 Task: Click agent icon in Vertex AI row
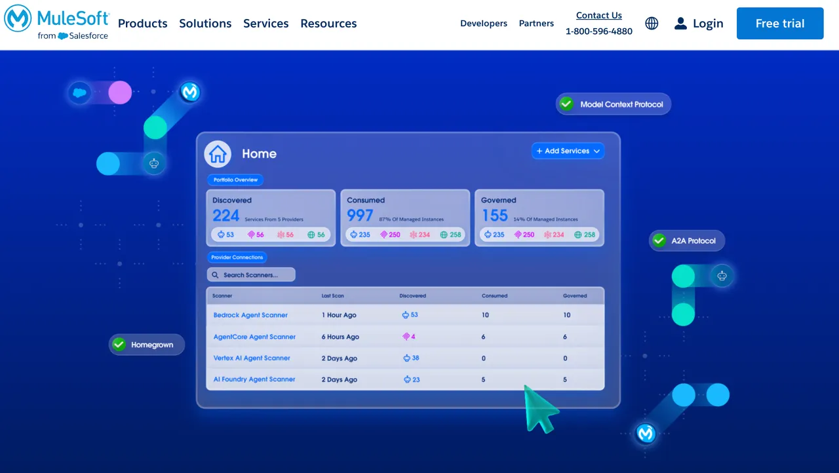[x=407, y=358]
